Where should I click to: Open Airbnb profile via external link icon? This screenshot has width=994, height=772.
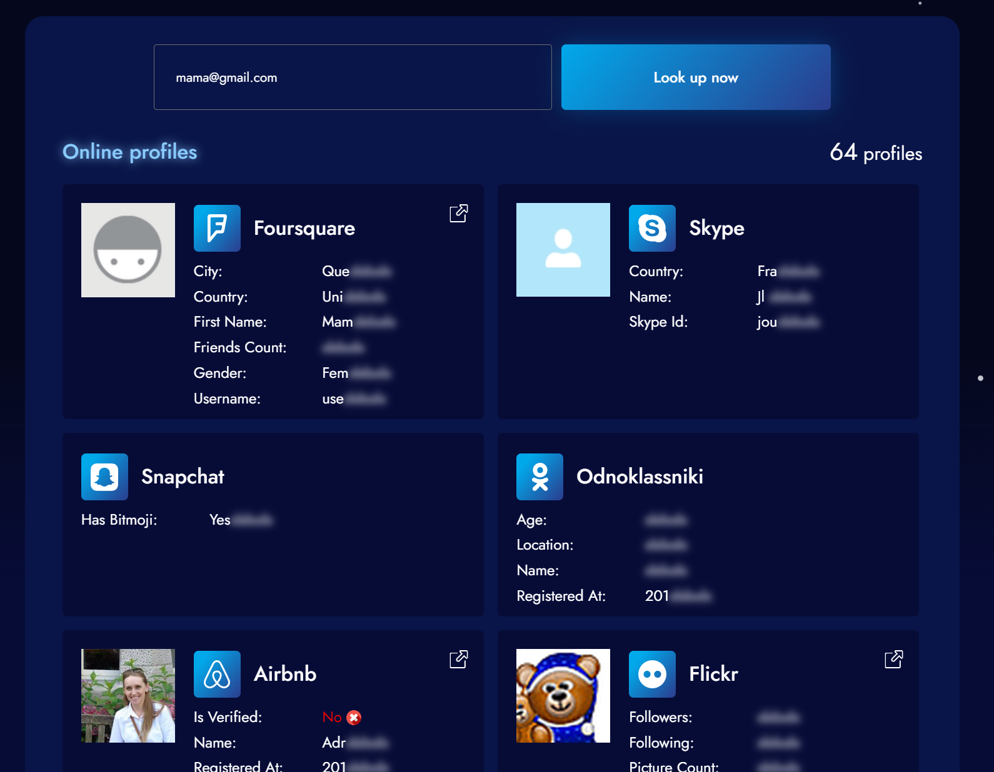(459, 659)
